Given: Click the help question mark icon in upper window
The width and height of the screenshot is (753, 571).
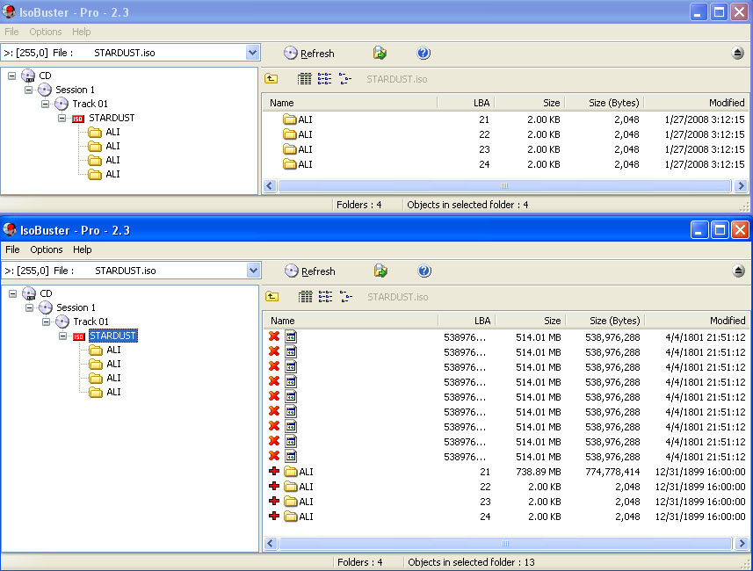Looking at the screenshot, I should click(424, 53).
